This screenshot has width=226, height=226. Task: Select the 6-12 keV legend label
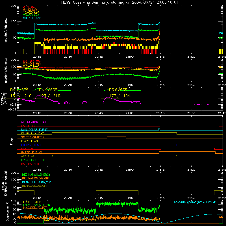30,10
